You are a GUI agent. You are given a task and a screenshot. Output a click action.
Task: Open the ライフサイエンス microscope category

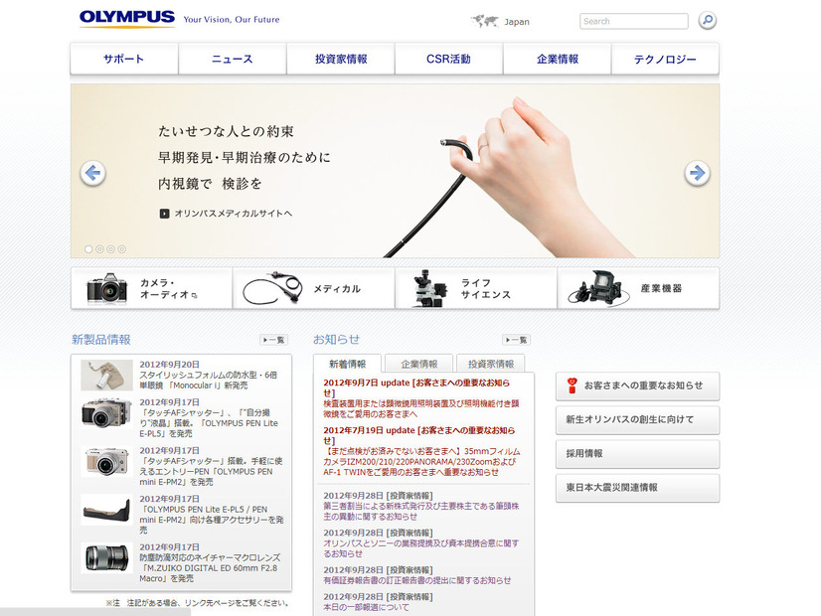[x=475, y=288]
